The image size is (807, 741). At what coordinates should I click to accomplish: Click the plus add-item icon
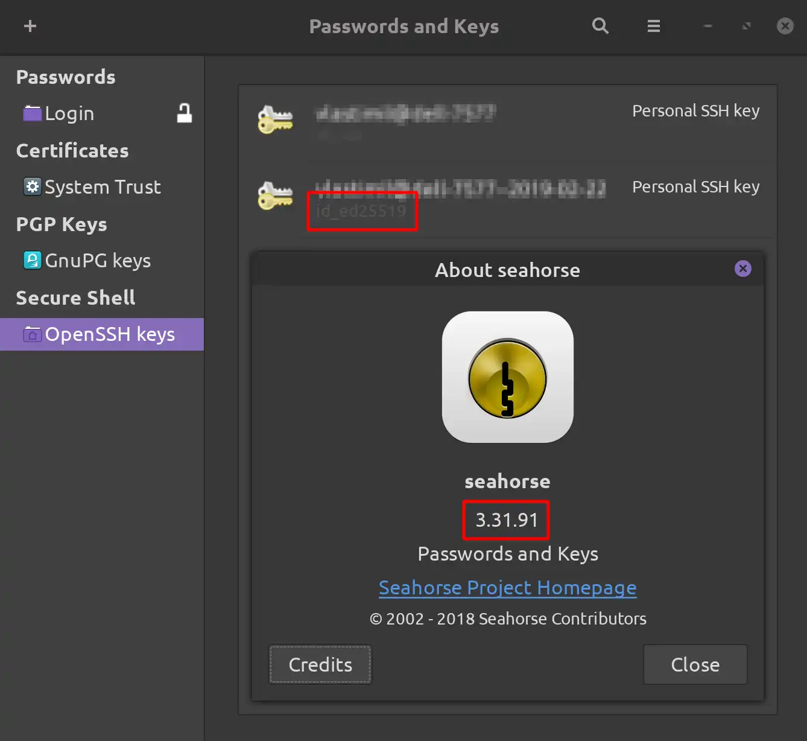(30, 26)
